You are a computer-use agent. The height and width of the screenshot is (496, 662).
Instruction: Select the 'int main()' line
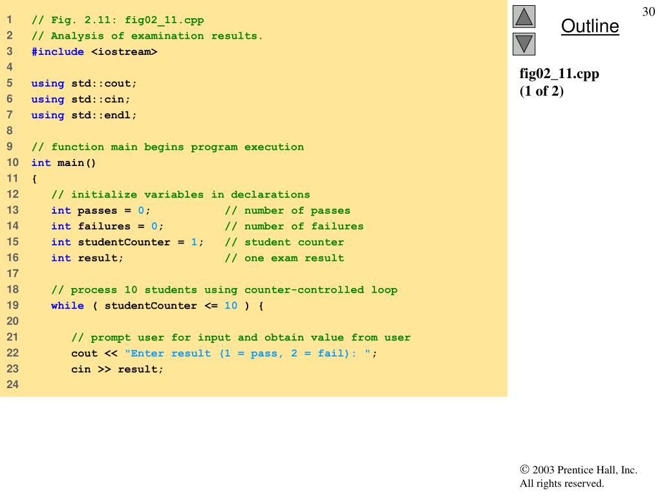tap(64, 163)
